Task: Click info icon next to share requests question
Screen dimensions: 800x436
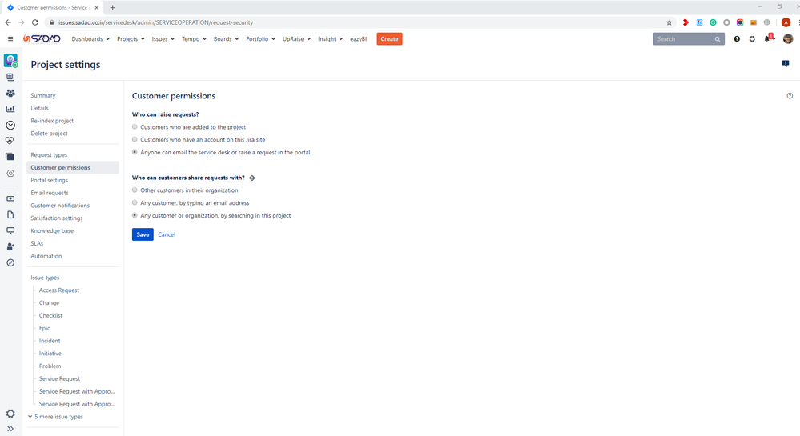Action: pyautogui.click(x=252, y=178)
